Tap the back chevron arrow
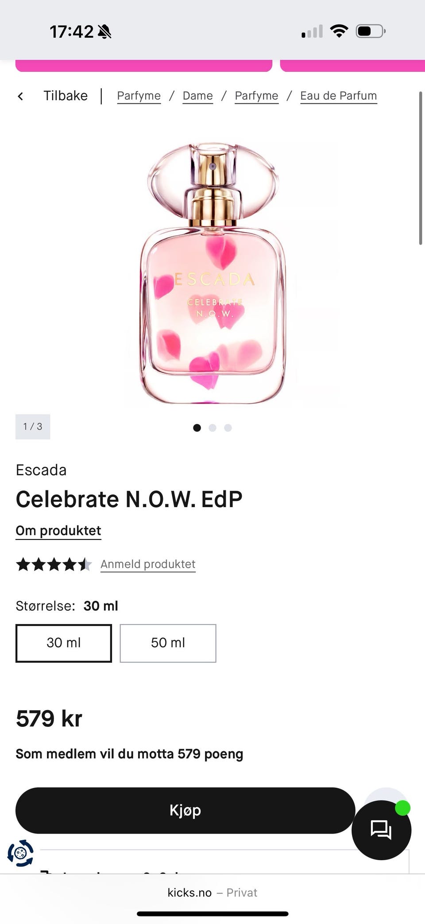The height and width of the screenshot is (924, 425). coord(20,96)
